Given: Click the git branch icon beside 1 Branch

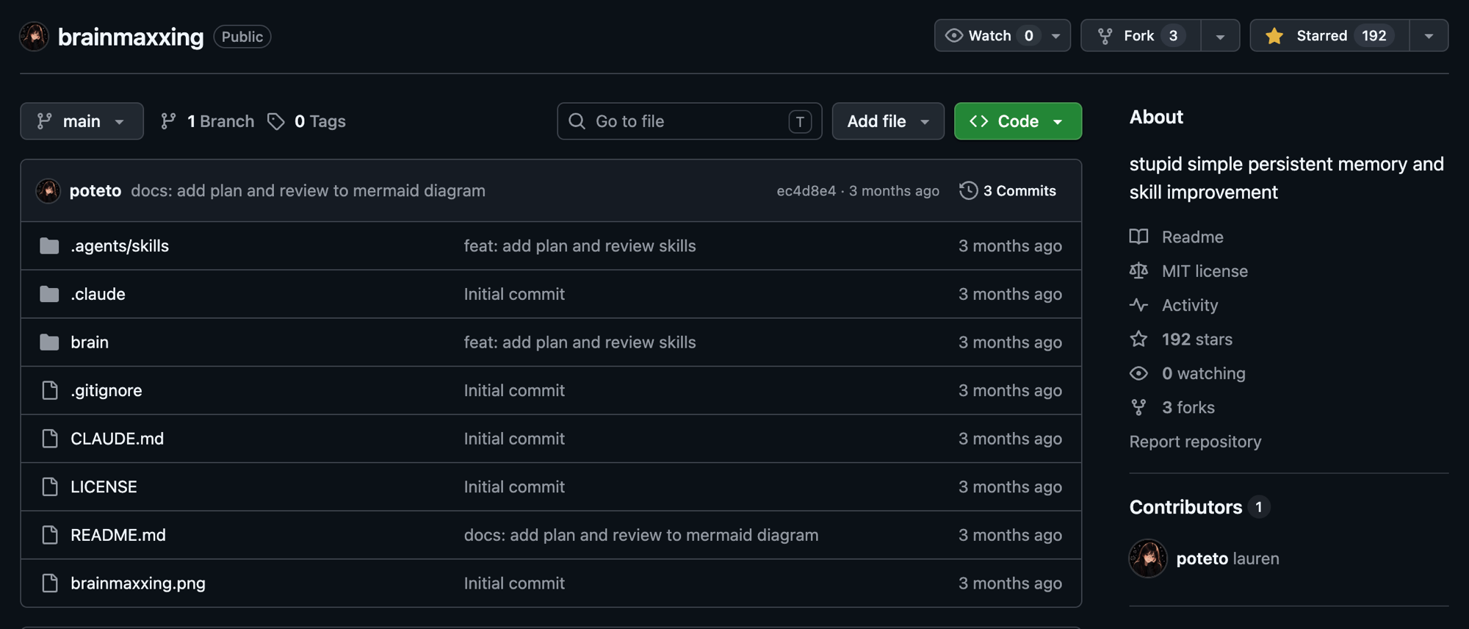Looking at the screenshot, I should pos(168,121).
